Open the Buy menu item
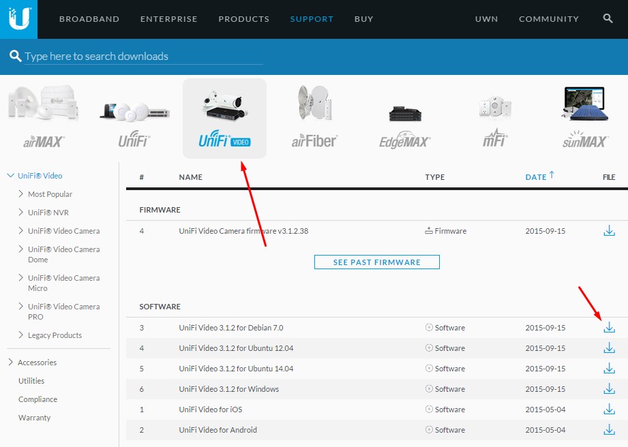This screenshot has height=447, width=628. 363,19
